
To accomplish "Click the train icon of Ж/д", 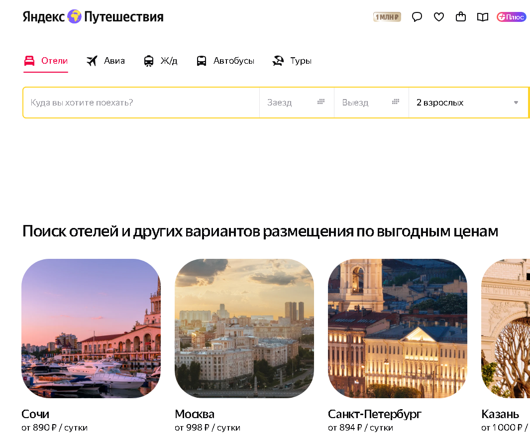I will [x=149, y=61].
